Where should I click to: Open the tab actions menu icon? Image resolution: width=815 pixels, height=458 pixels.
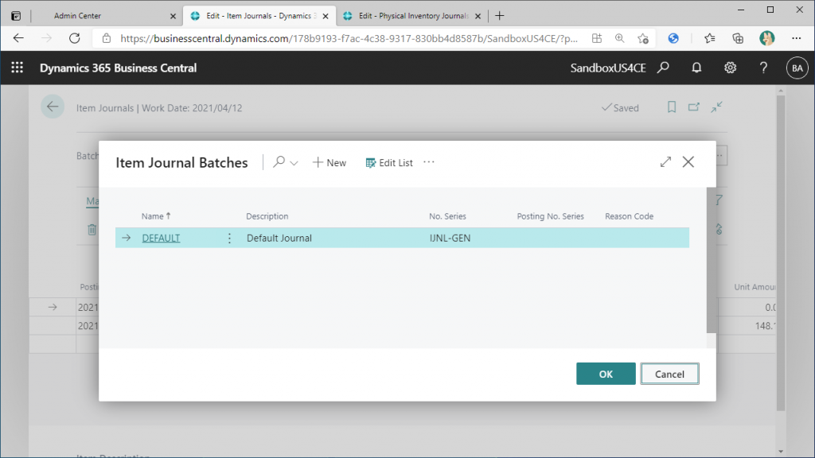[16, 16]
